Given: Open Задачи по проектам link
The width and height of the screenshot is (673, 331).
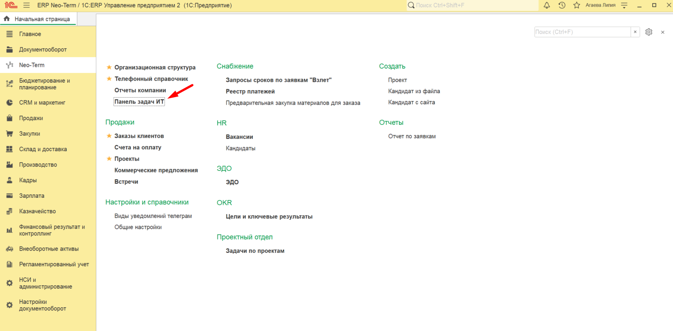Looking at the screenshot, I should 255,251.
